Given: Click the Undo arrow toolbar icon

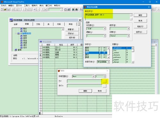Looking at the screenshot, I should tap(35, 9).
